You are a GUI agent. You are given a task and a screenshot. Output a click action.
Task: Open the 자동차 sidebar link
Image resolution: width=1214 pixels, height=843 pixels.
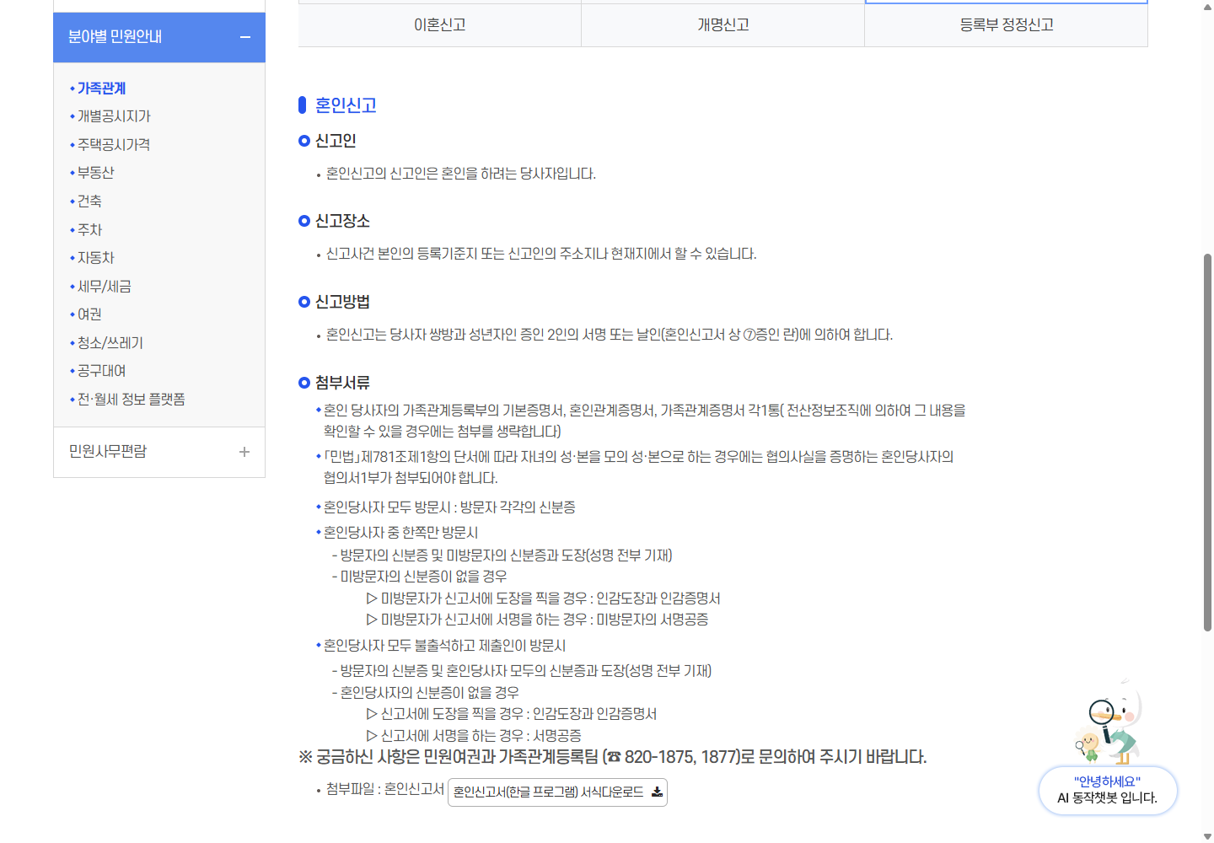coord(95,258)
